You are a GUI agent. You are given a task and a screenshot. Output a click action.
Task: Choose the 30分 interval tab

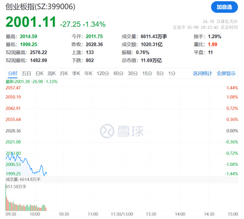click(x=133, y=74)
